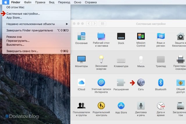Screen dimensions: 186x124
Task: Choose Режим сна
Action: pyautogui.click(x=36, y=37)
